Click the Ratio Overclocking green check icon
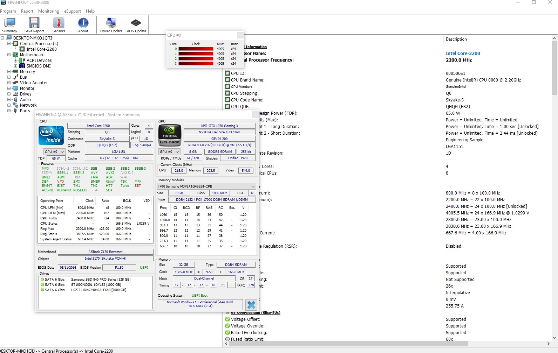The height and width of the screenshot is (353, 558). [x=227, y=332]
